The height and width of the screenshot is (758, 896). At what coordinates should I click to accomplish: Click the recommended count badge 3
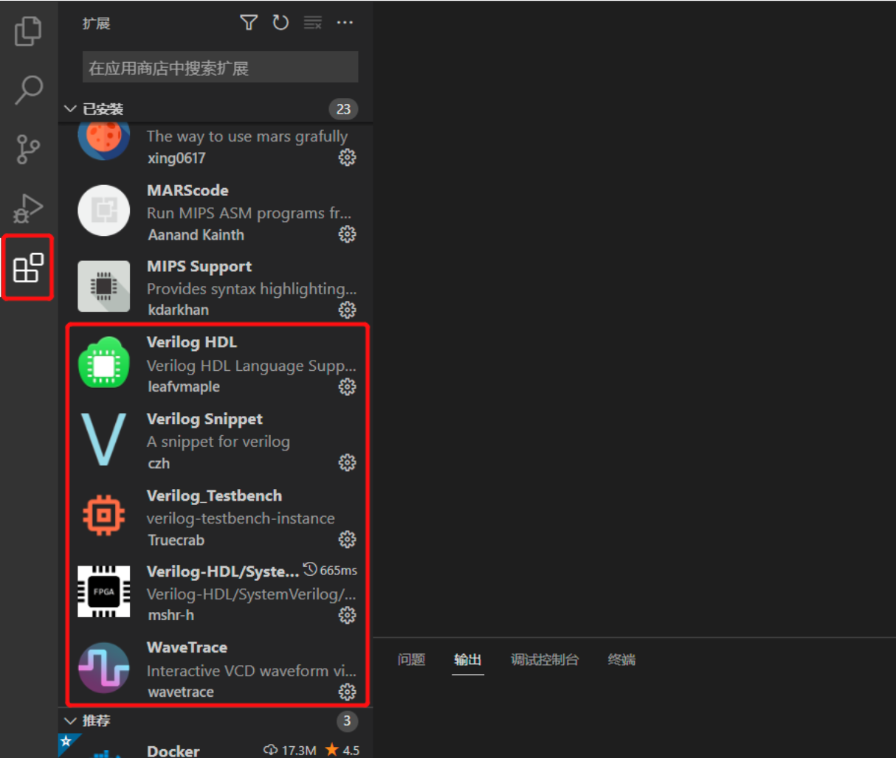347,720
